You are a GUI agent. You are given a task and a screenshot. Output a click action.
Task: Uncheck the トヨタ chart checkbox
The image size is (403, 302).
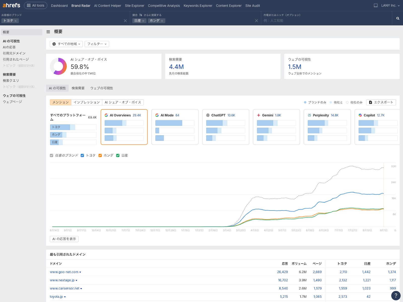click(82, 155)
